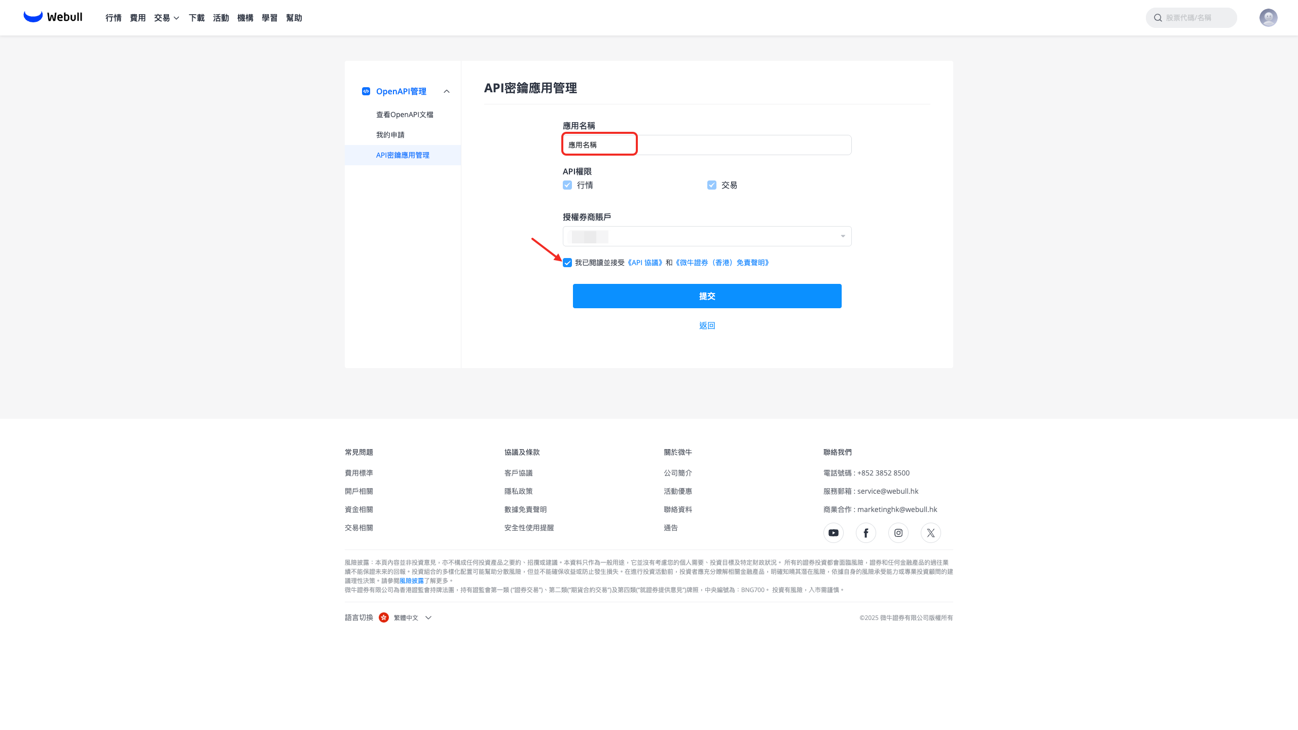This screenshot has height=730, width=1298.
Task: Click the search magnifier icon
Action: (1158, 18)
